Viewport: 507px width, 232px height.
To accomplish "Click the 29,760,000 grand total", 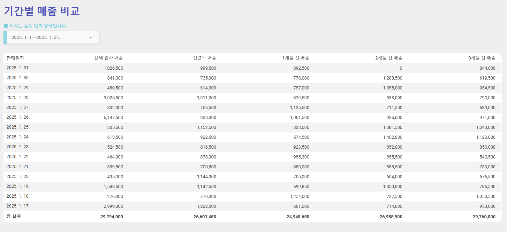I will [x=484, y=217].
